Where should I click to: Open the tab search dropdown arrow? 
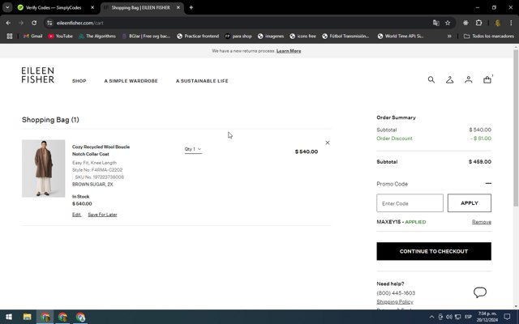click(x=7, y=7)
